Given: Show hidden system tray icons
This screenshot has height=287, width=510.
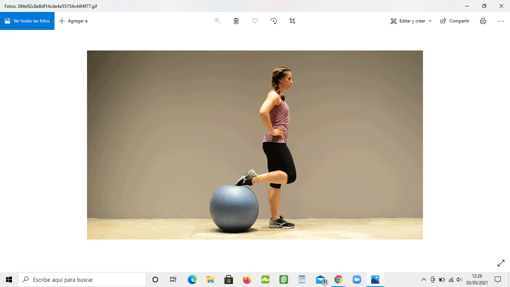Looking at the screenshot, I should [423, 280].
